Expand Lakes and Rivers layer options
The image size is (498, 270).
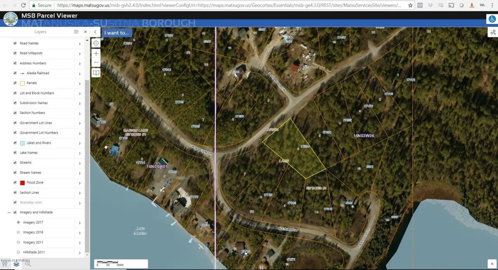pyautogui.click(x=80, y=144)
